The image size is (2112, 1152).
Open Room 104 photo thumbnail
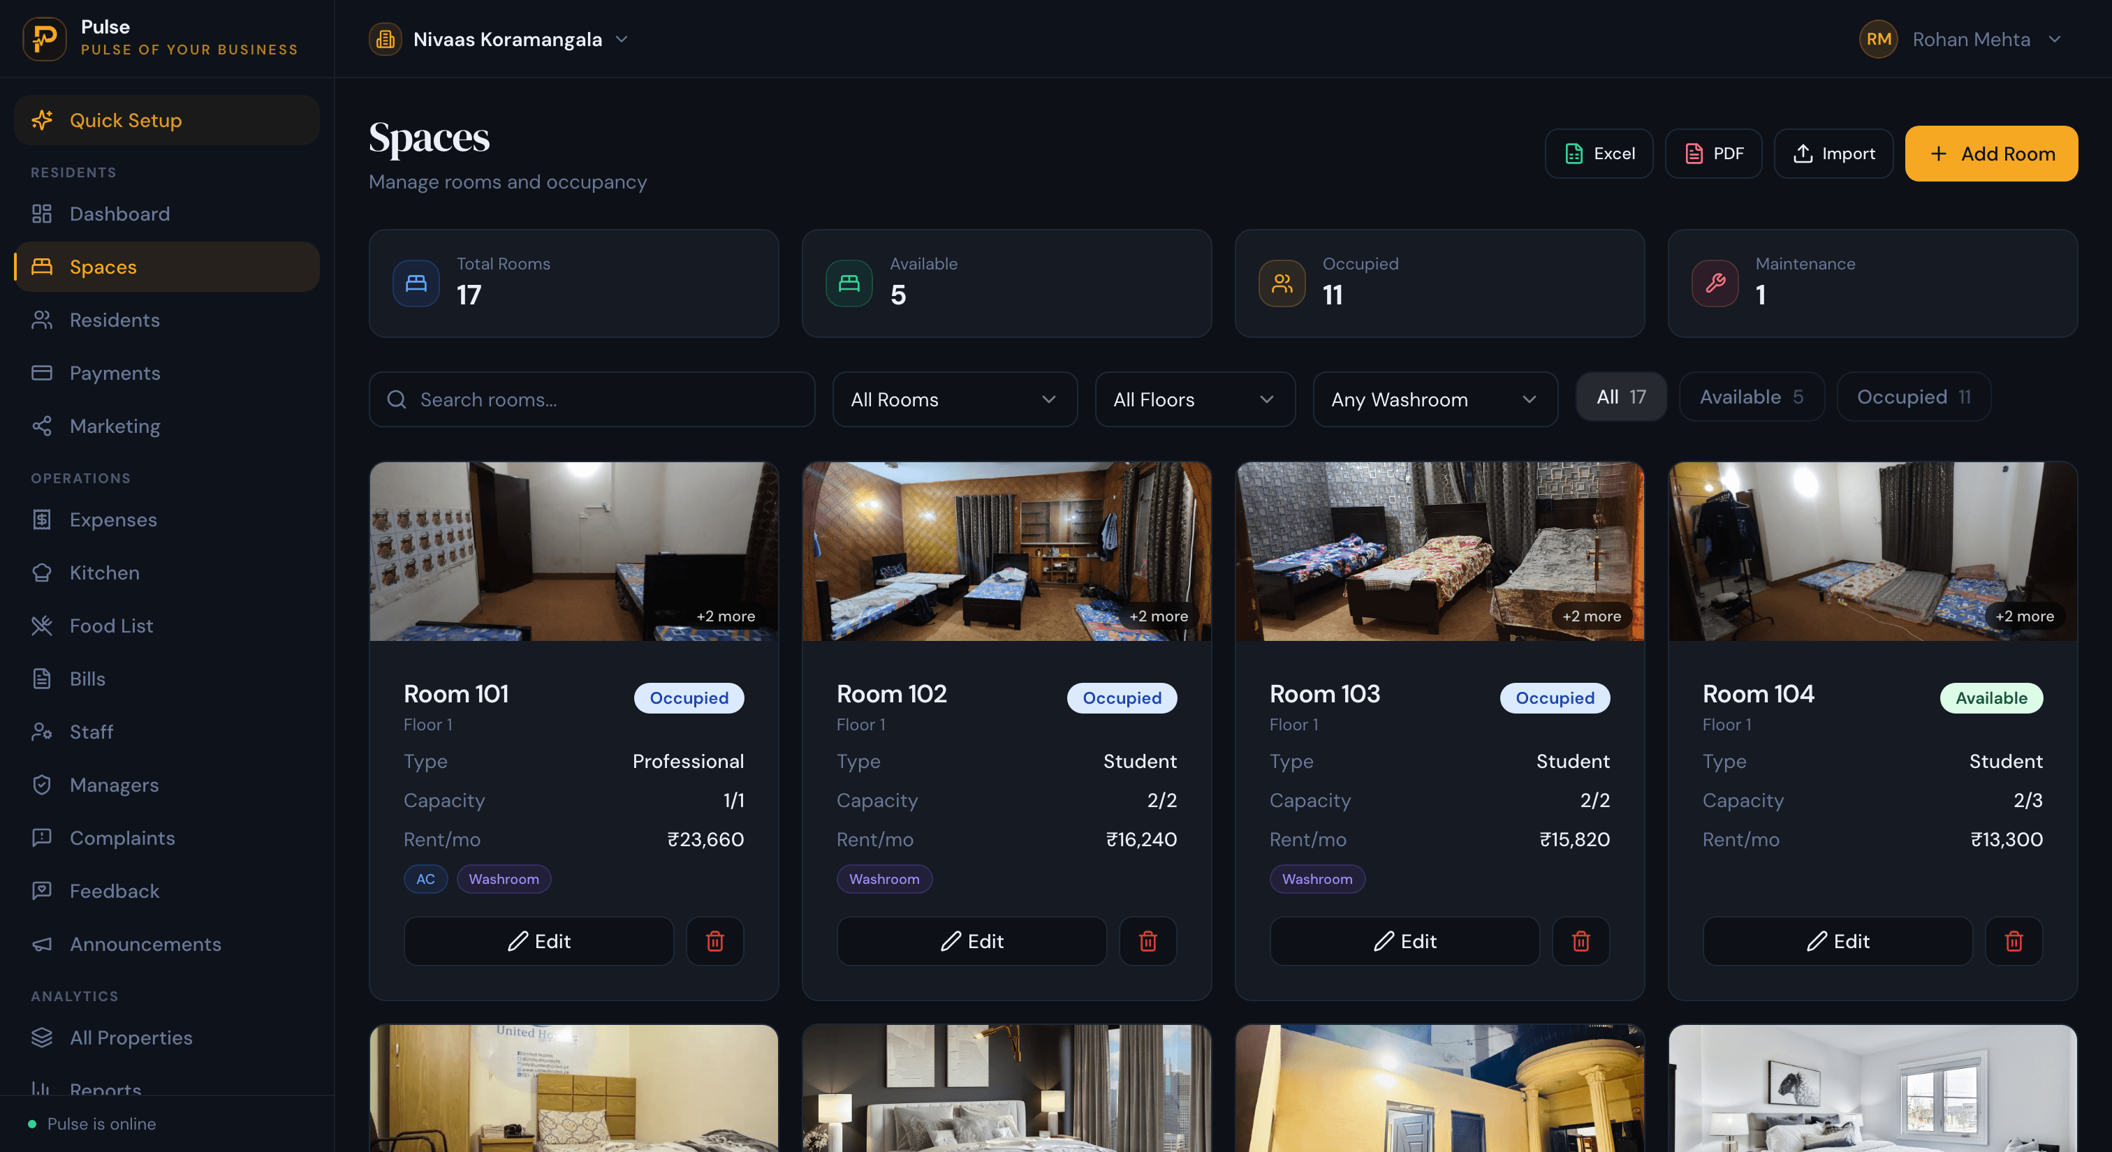pos(1872,552)
